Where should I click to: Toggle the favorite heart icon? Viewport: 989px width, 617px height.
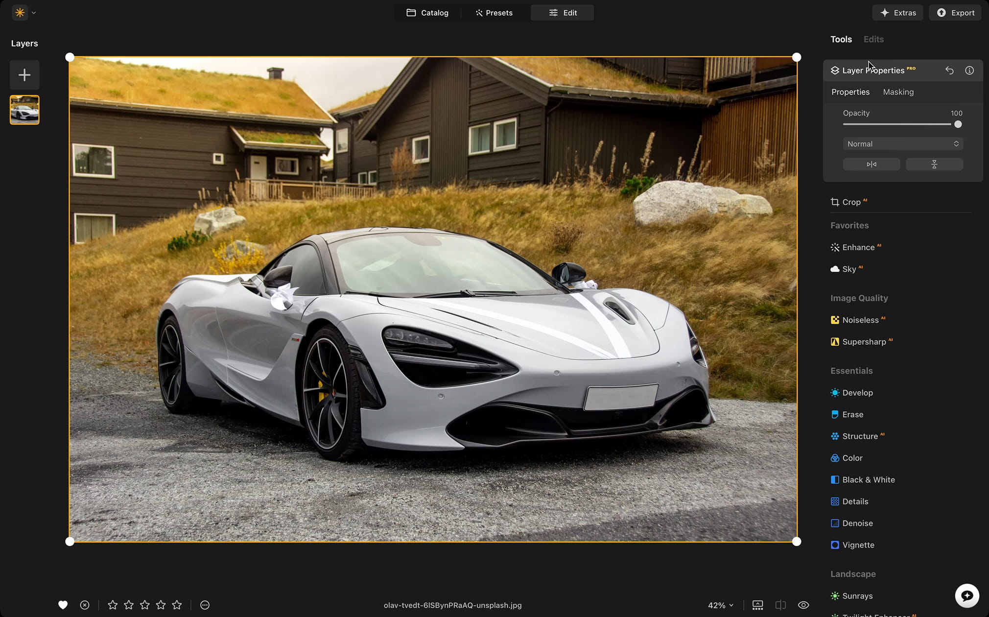(63, 605)
